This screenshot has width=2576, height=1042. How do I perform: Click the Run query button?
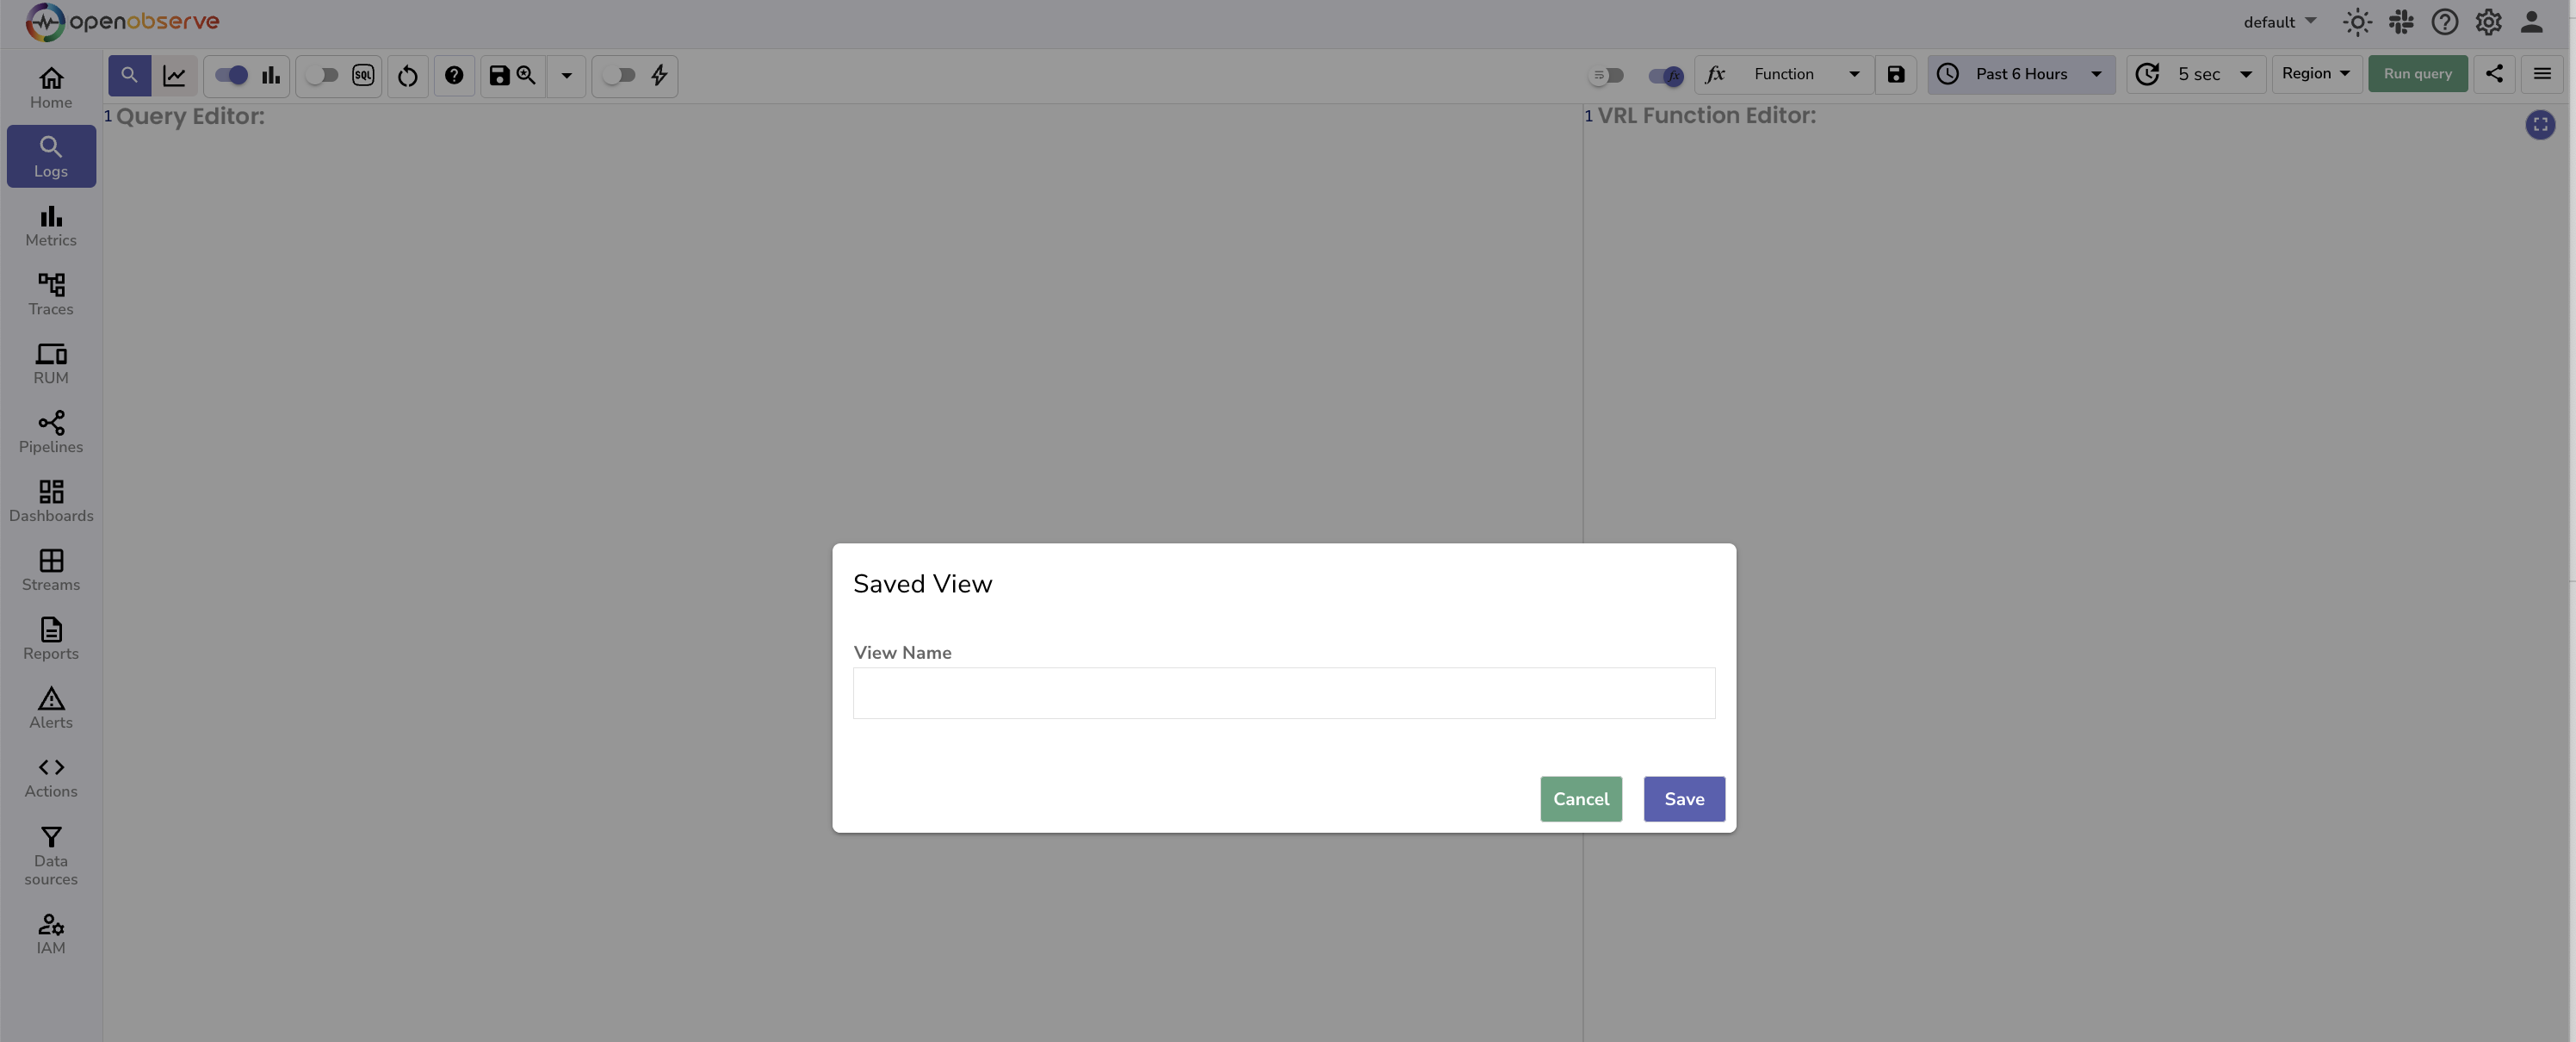click(x=2417, y=73)
